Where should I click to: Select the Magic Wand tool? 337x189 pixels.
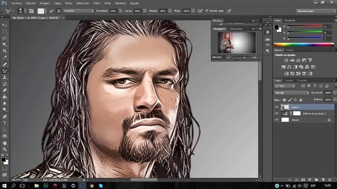click(5, 45)
